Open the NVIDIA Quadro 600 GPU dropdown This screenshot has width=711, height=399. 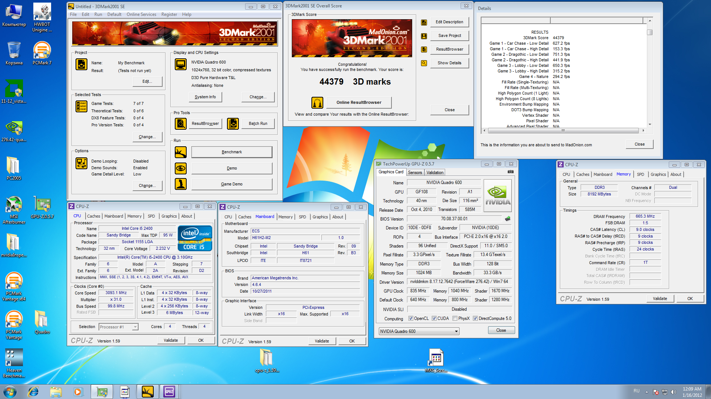tap(419, 331)
